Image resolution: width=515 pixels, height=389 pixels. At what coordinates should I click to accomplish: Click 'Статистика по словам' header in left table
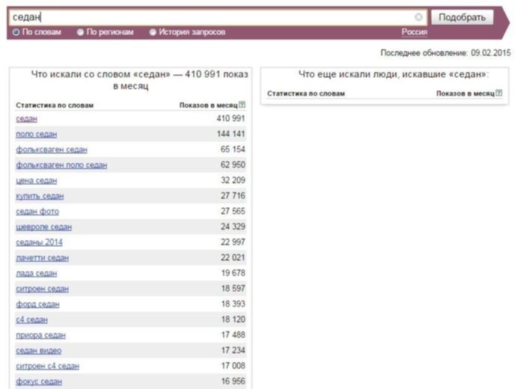pos(55,105)
